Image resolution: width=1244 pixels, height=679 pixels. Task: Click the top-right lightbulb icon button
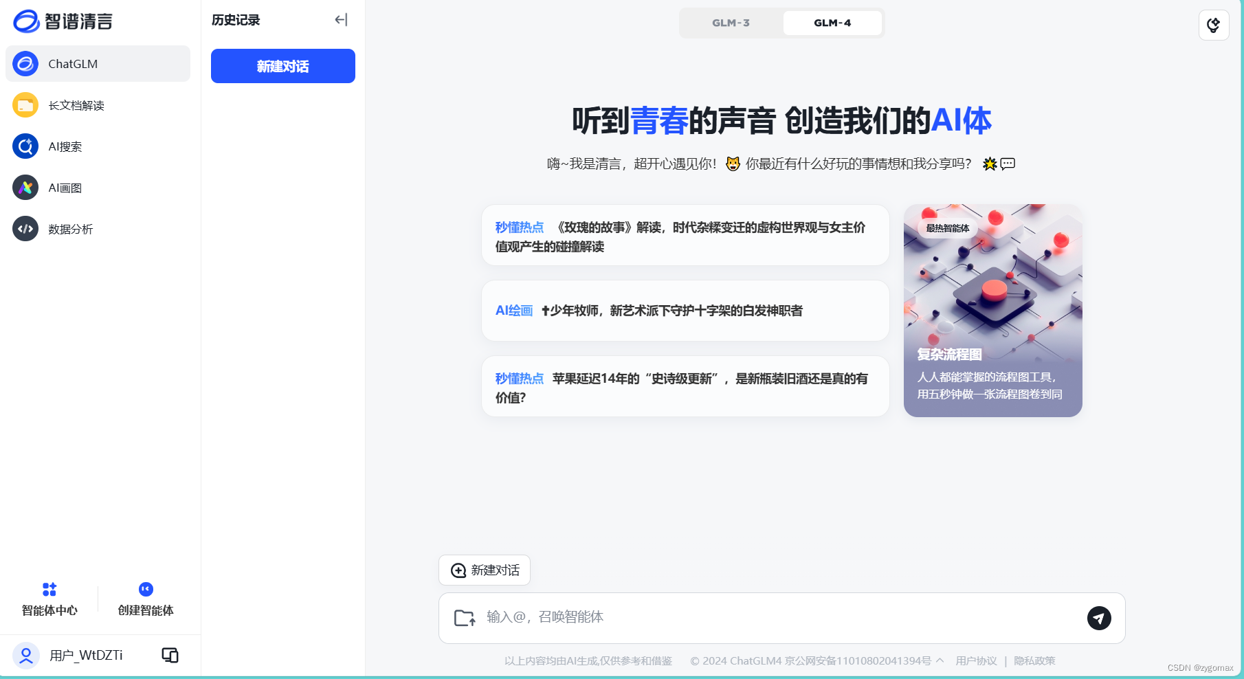tap(1214, 25)
